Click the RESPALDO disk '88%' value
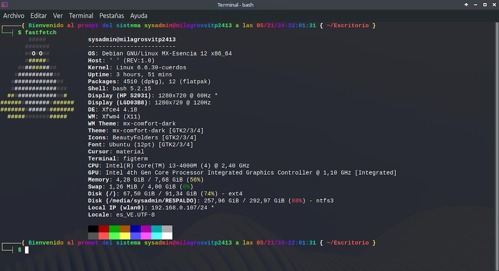 [297, 201]
